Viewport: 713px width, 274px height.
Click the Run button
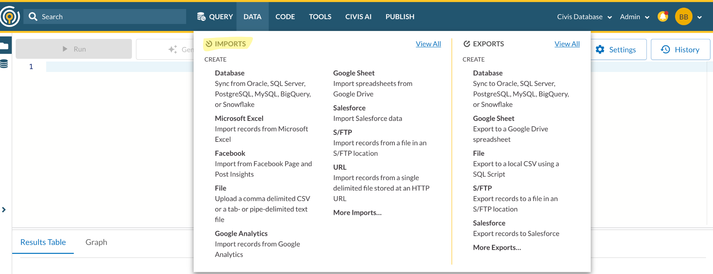(74, 49)
